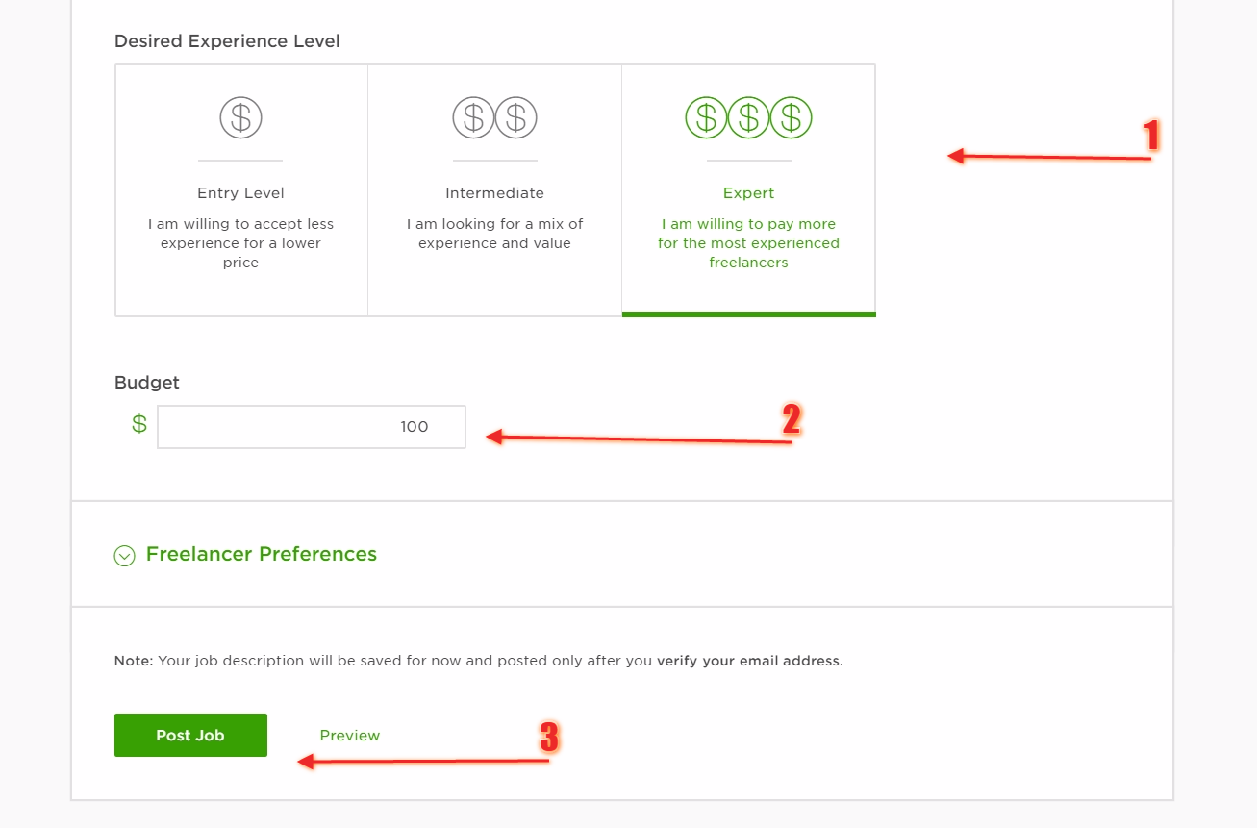Click the verify your email address text
Screen dimensions: 1257x828
coord(748,662)
